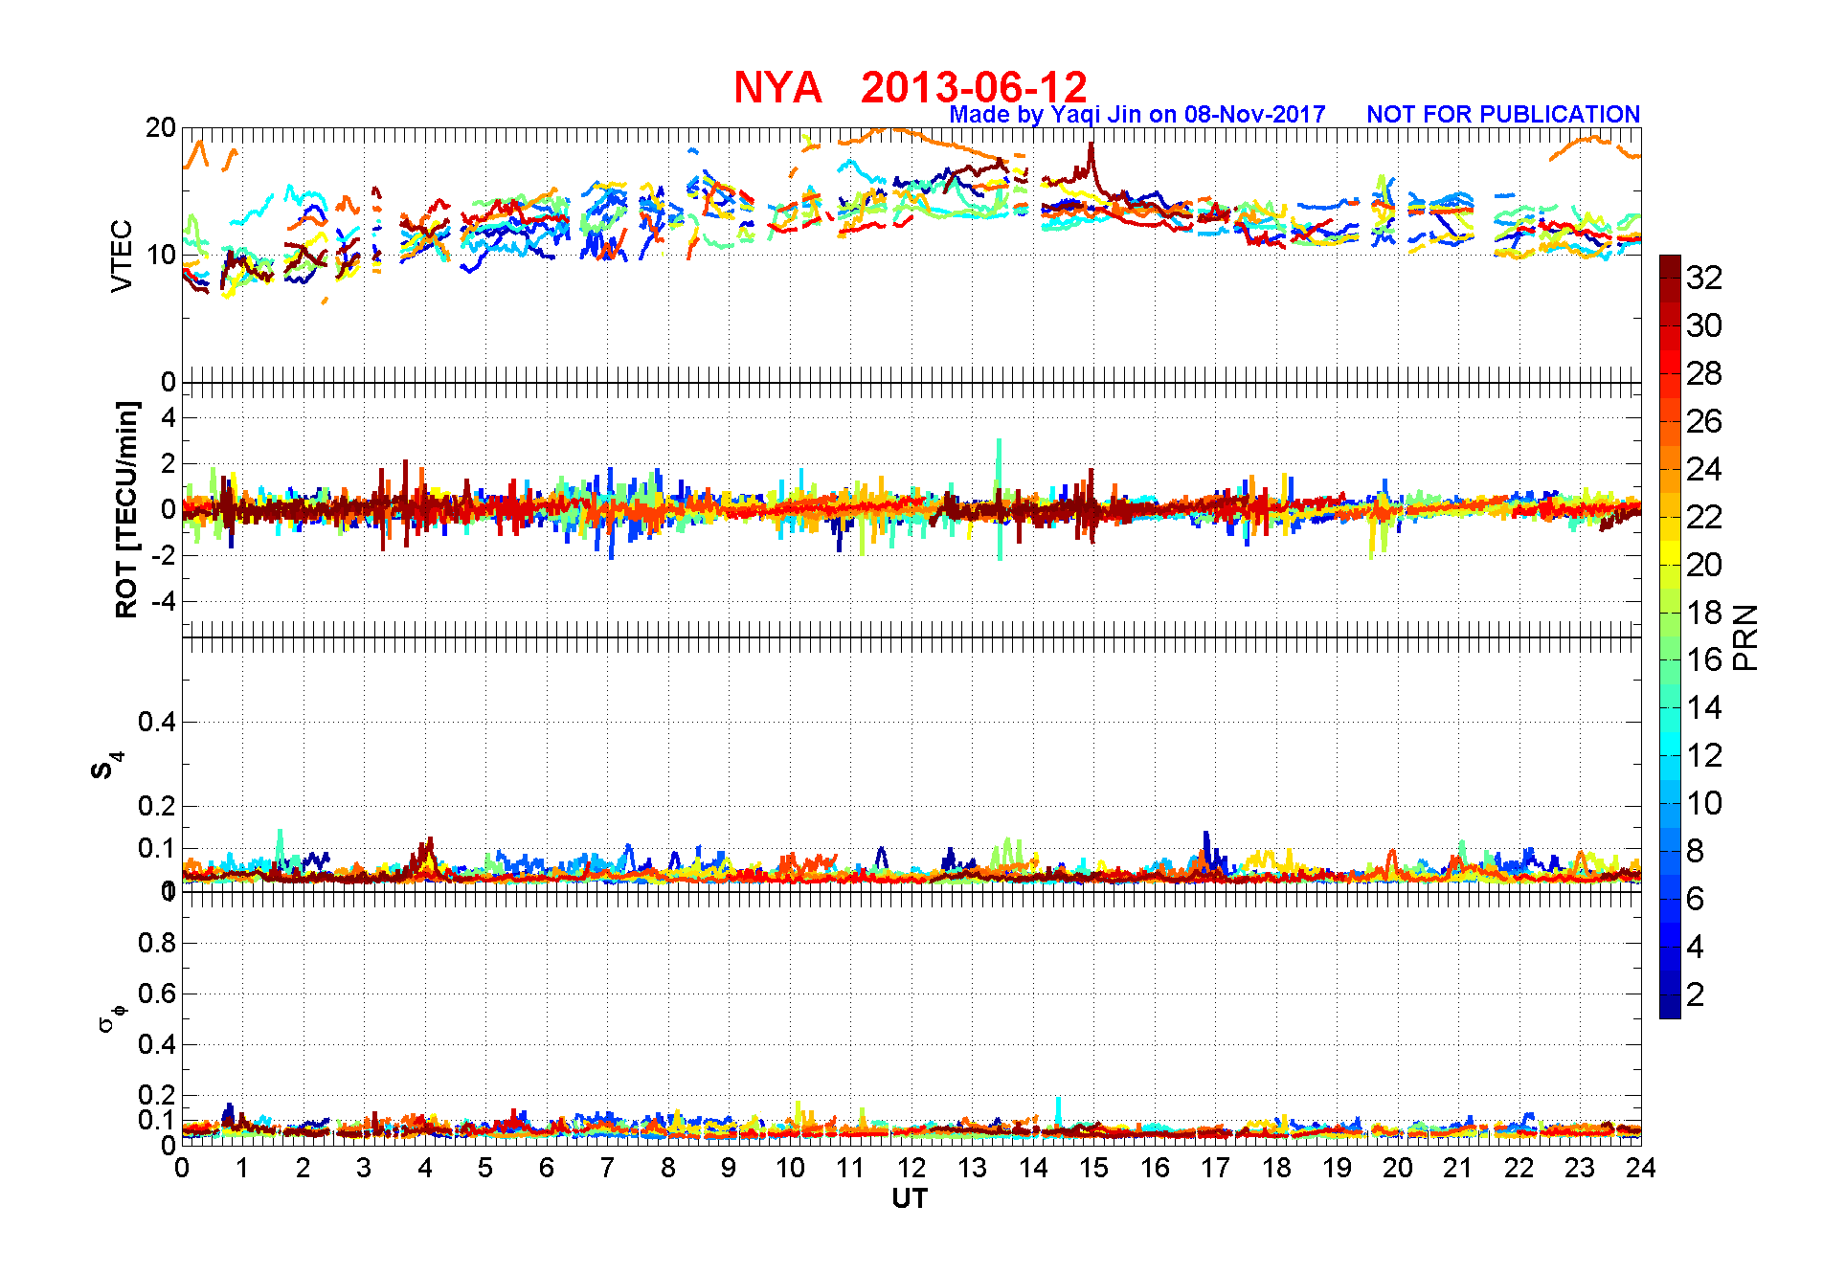
Task: Click the colorbar tick label 22
Action: coord(1704,517)
